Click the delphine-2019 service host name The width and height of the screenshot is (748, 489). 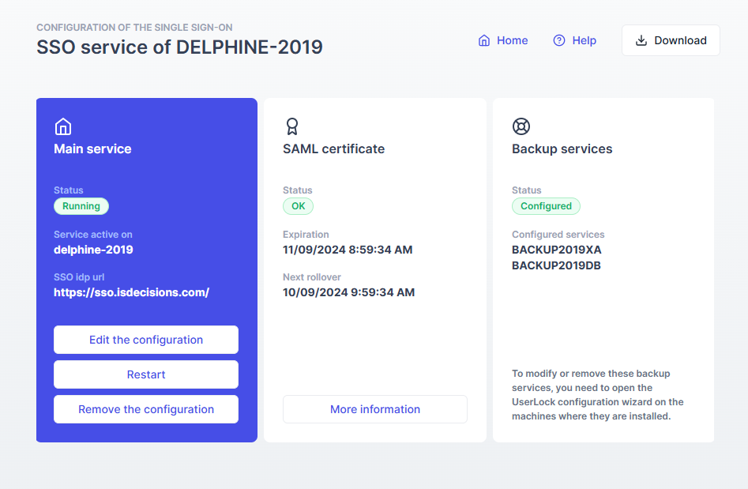[93, 250]
